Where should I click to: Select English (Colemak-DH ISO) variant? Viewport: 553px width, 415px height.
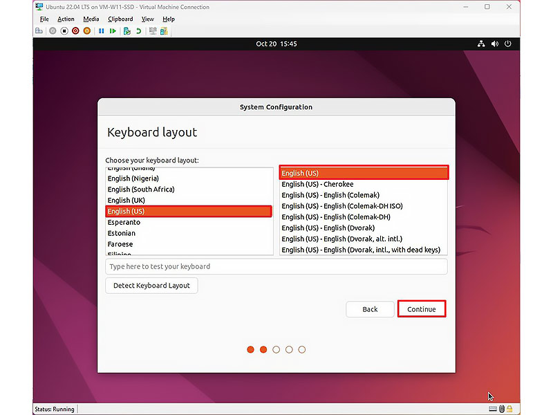[x=364, y=206]
